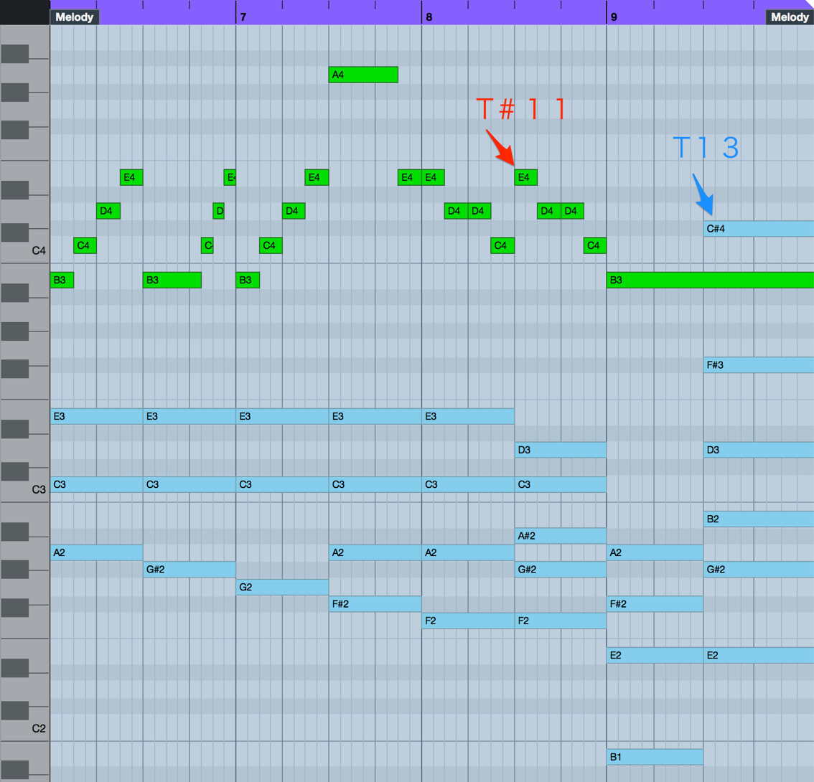Image resolution: width=814 pixels, height=782 pixels.
Task: Select the F#2 note in bar 9
Action: [655, 604]
